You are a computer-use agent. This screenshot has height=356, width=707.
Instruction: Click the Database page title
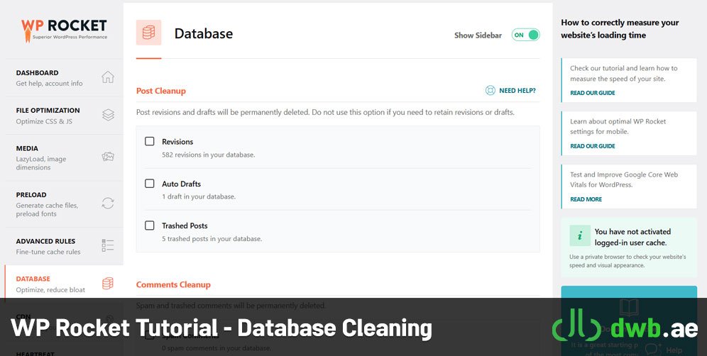tap(204, 33)
